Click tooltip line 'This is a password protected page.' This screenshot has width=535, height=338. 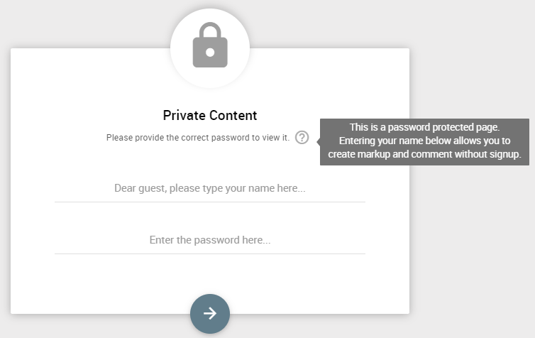coord(424,127)
